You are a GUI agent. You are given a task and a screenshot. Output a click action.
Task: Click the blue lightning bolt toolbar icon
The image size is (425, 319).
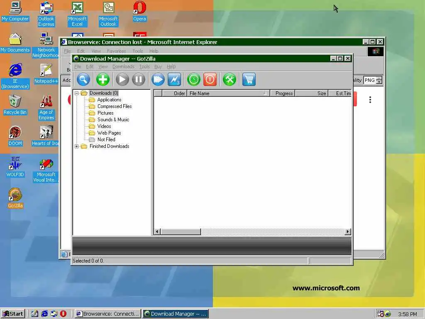[x=174, y=79]
